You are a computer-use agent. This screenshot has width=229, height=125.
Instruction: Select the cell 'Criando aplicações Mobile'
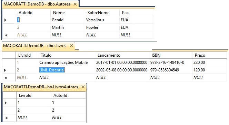67,62
